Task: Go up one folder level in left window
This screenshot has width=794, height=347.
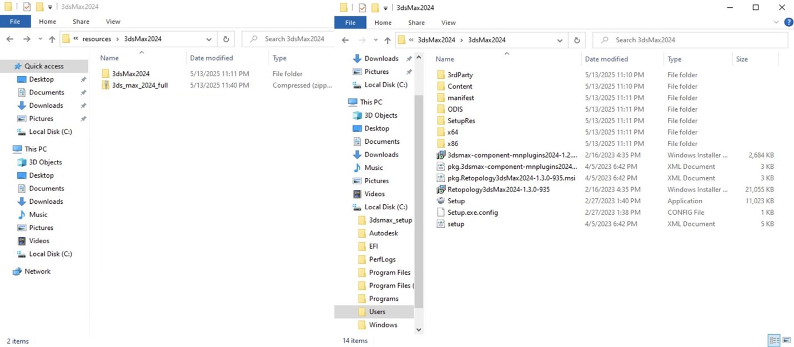Action: tap(52, 39)
